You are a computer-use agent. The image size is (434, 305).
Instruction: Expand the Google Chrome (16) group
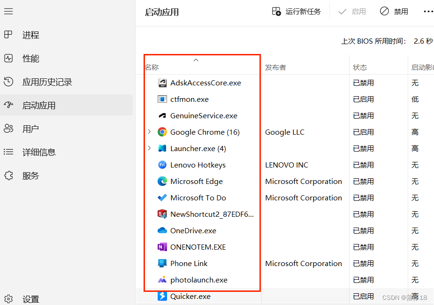pyautogui.click(x=150, y=132)
